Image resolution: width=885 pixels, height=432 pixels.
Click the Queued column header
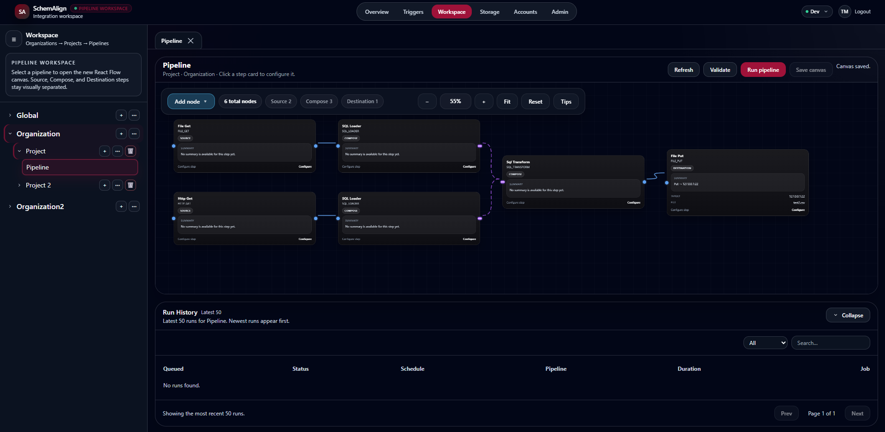coord(173,369)
